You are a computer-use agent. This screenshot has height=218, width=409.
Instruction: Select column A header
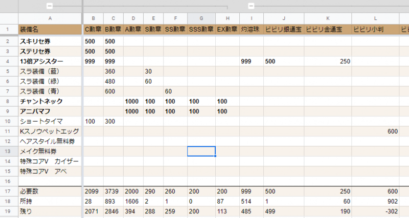[50, 17]
